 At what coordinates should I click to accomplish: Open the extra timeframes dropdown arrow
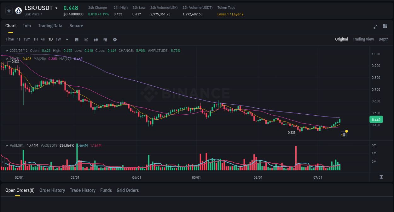pyautogui.click(x=67, y=39)
